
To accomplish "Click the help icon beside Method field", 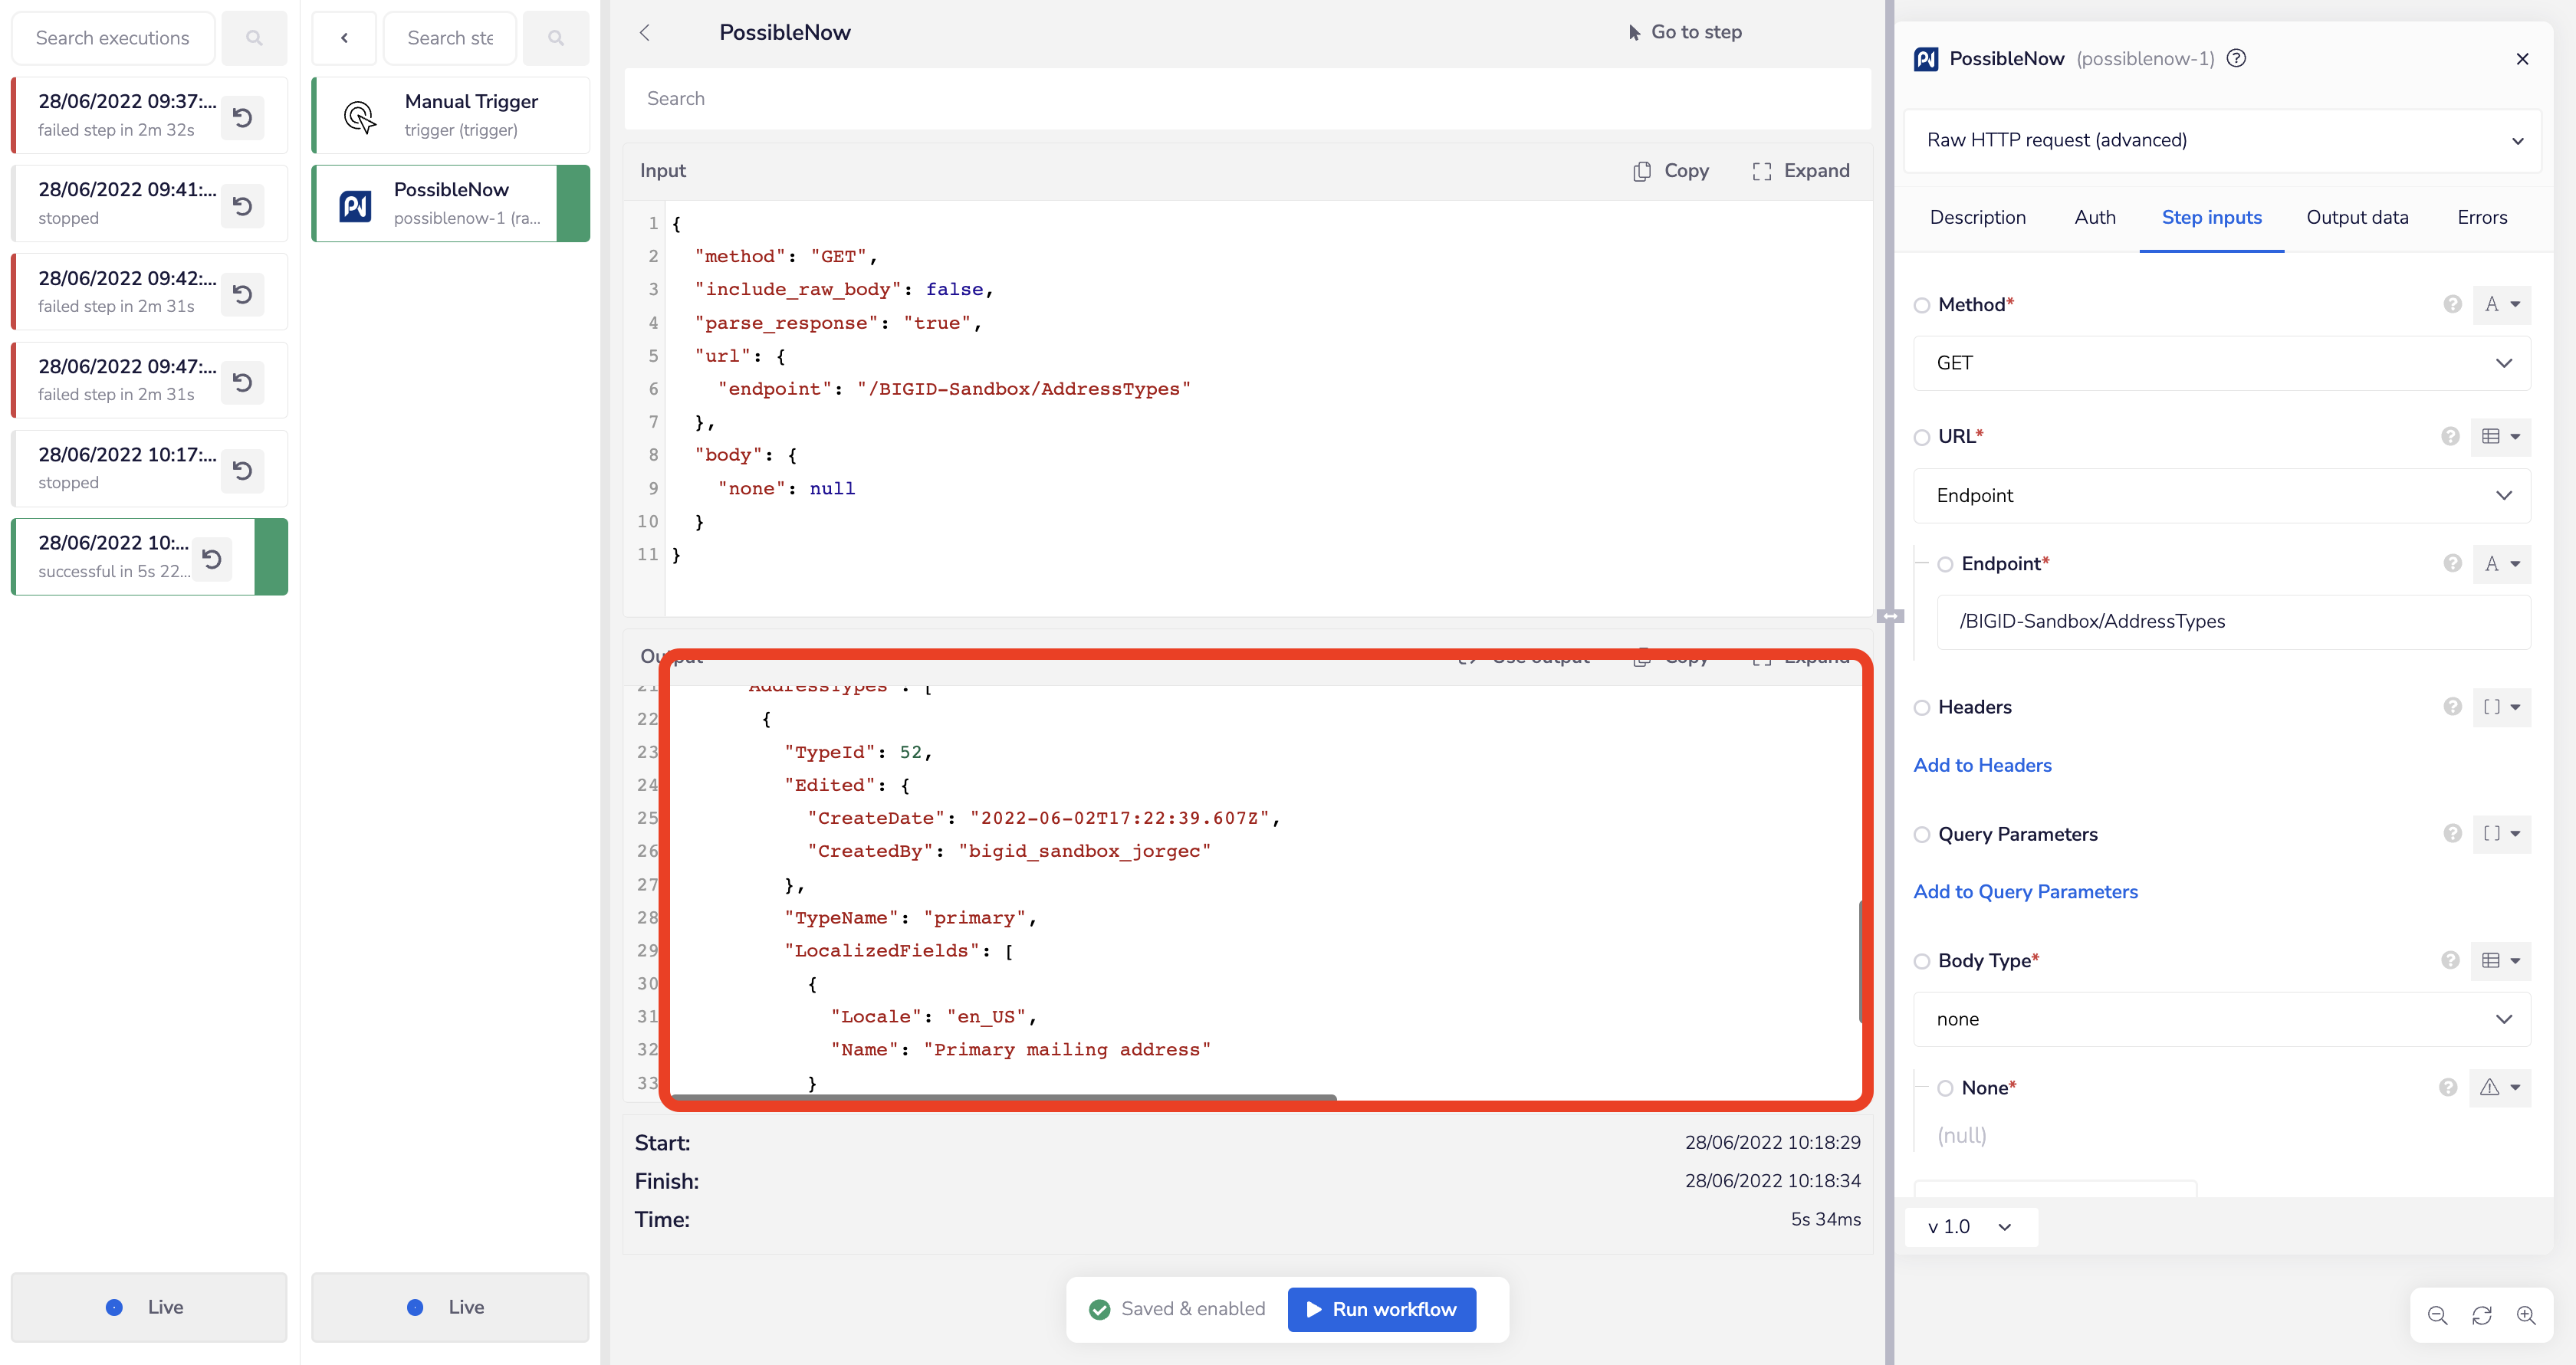I will click(2452, 304).
